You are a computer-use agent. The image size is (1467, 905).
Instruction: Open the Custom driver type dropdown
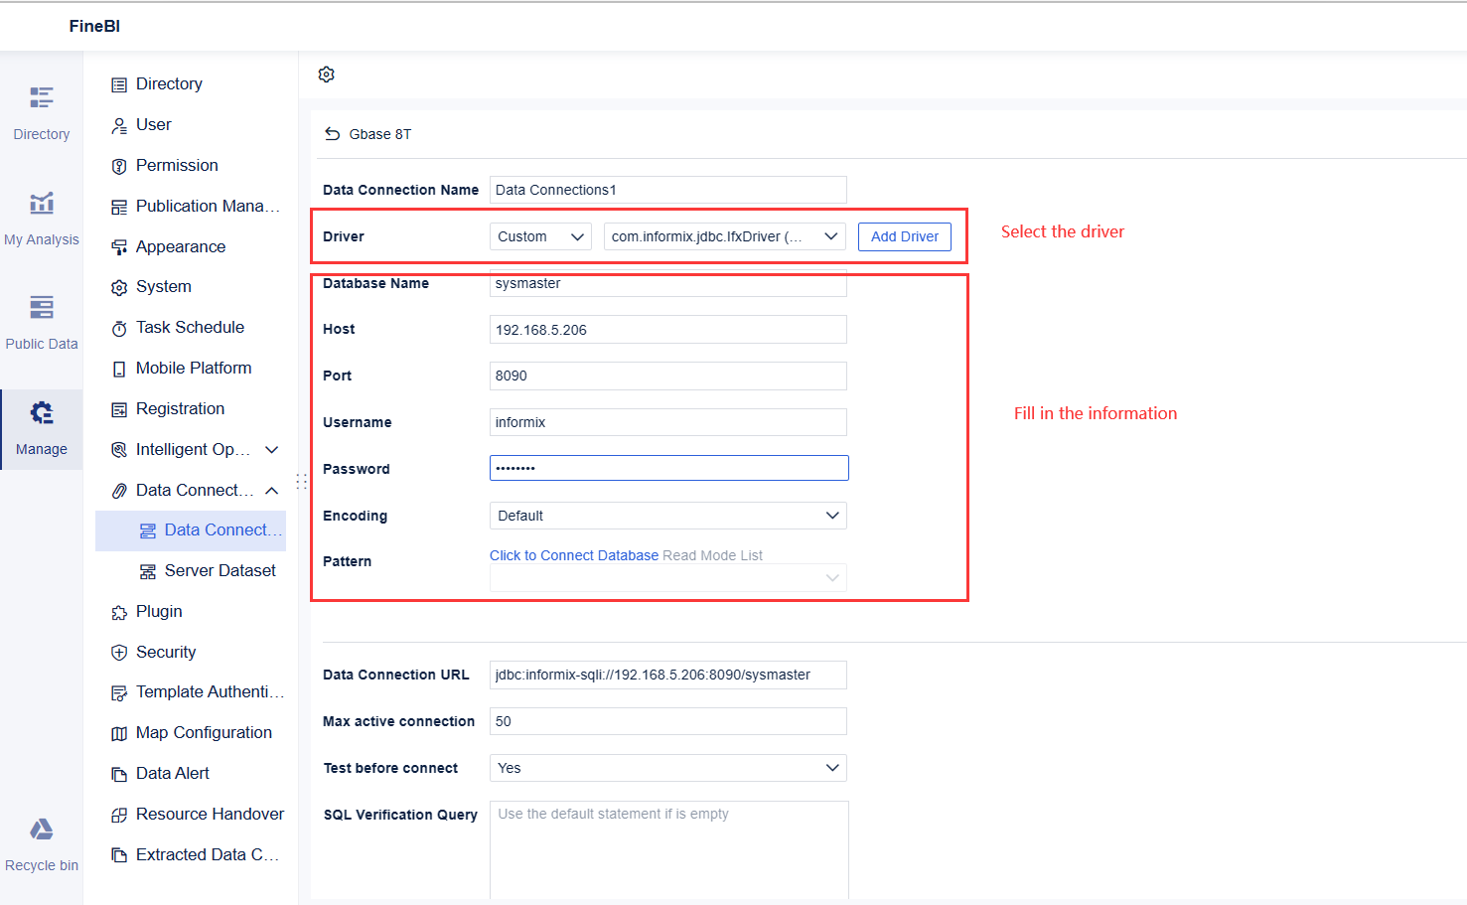[x=540, y=236]
